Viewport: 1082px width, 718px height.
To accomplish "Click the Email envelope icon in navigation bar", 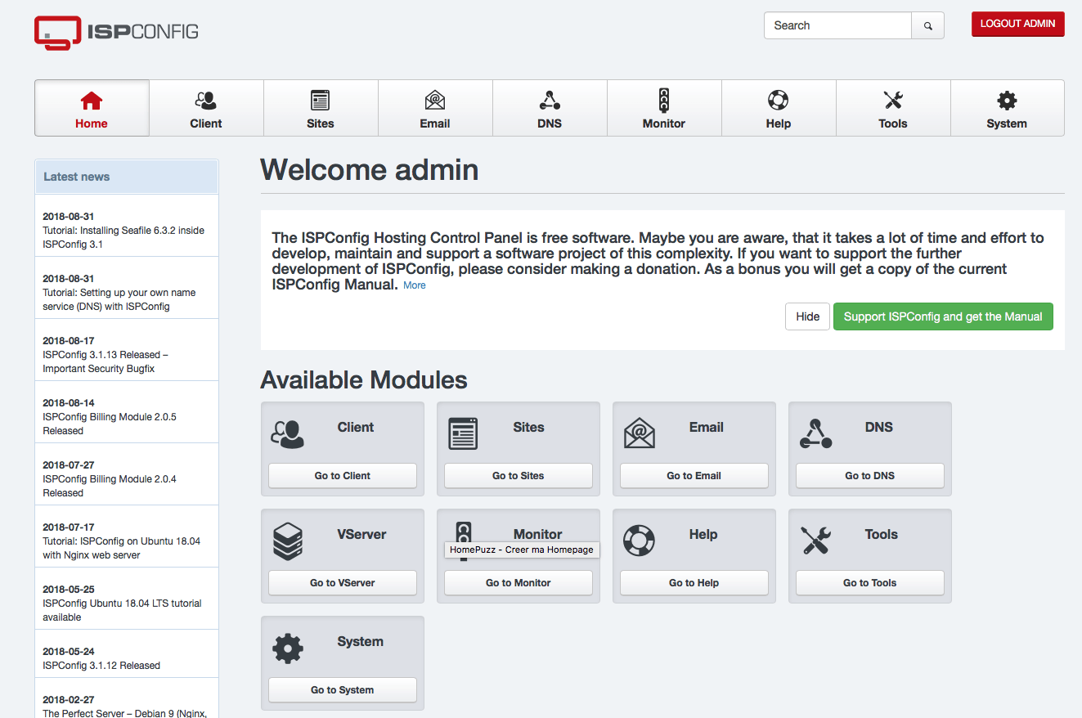I will point(435,101).
